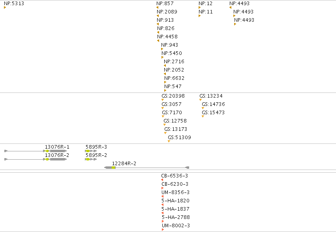
Task: Click the 12284R-2 gene name
Action: click(x=124, y=164)
